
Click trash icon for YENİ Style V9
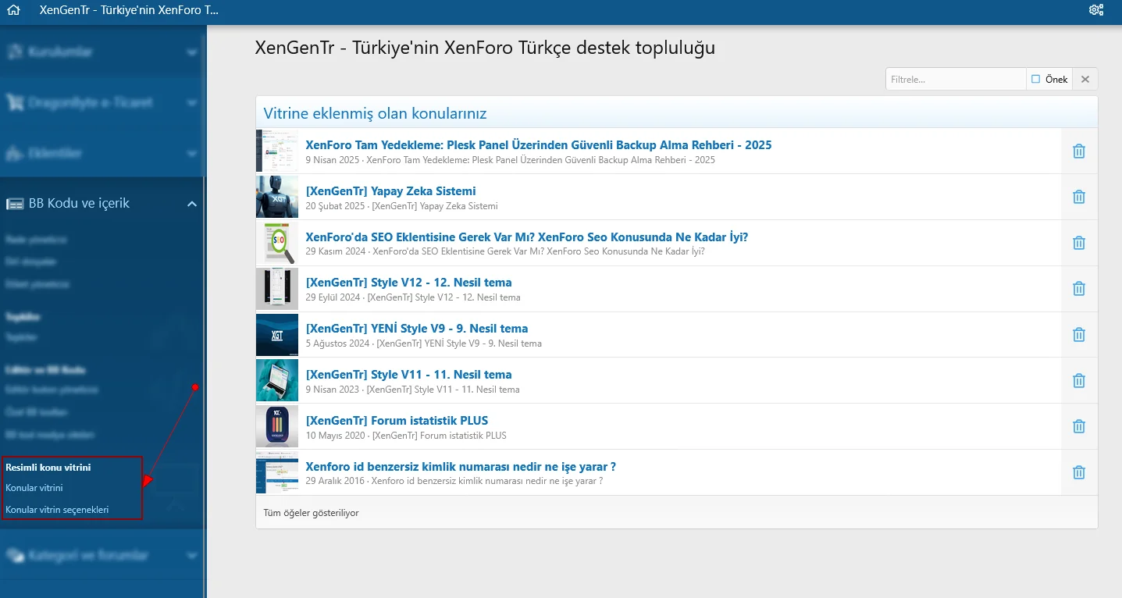pyautogui.click(x=1078, y=335)
